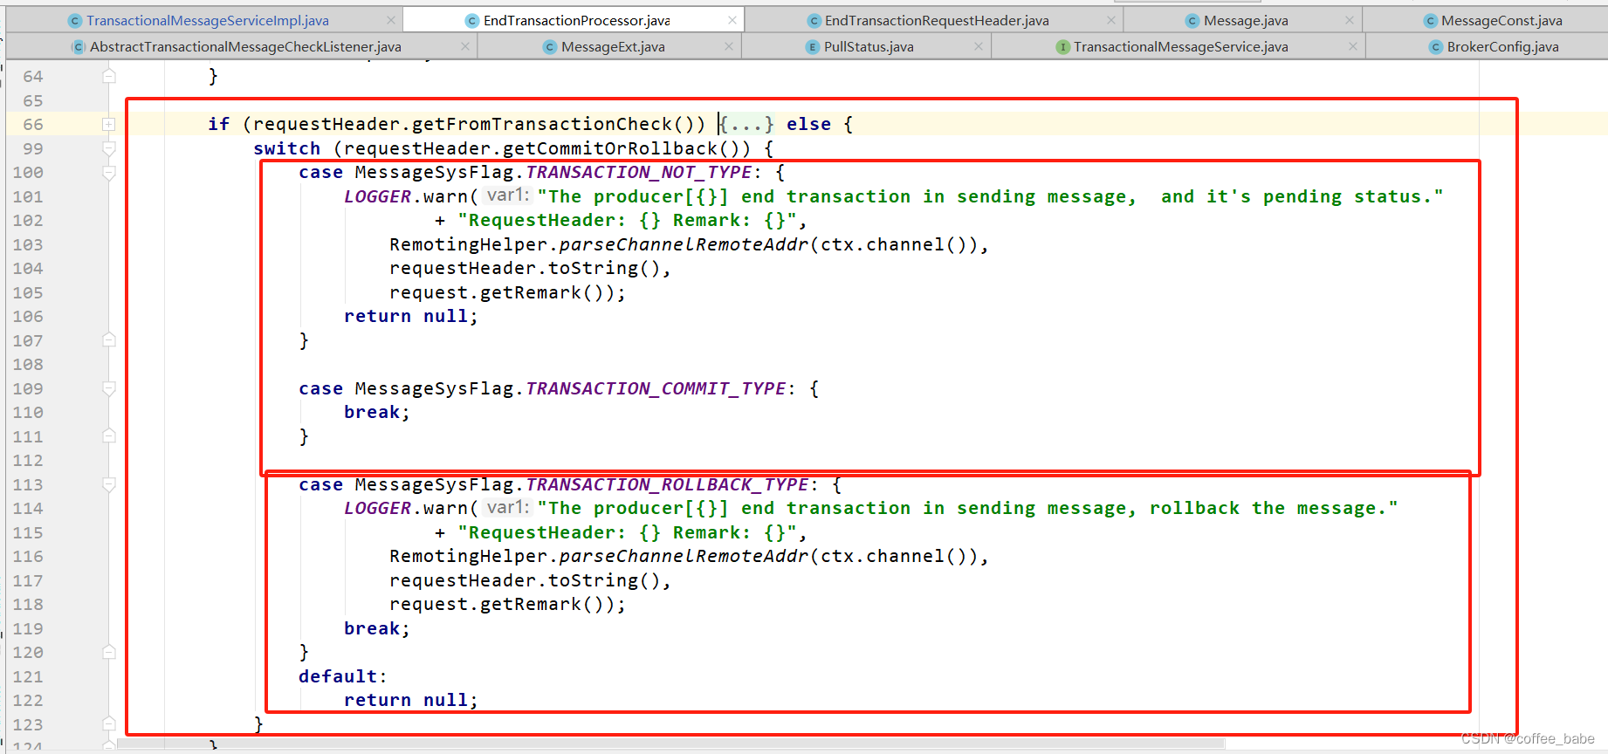
Task: Click fold end marker at line 107
Action: click(x=109, y=340)
